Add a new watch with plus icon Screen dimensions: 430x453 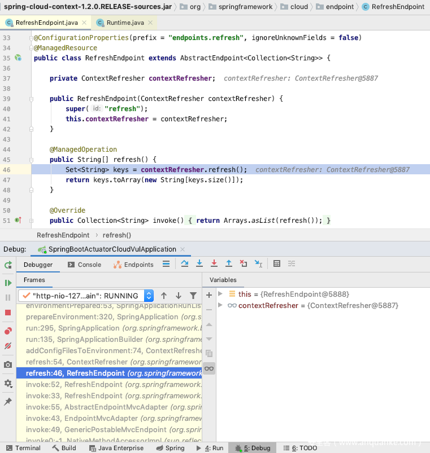pyautogui.click(x=209, y=295)
